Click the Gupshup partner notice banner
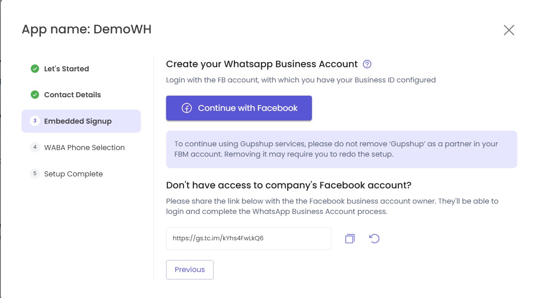533x298 pixels. 341,149
